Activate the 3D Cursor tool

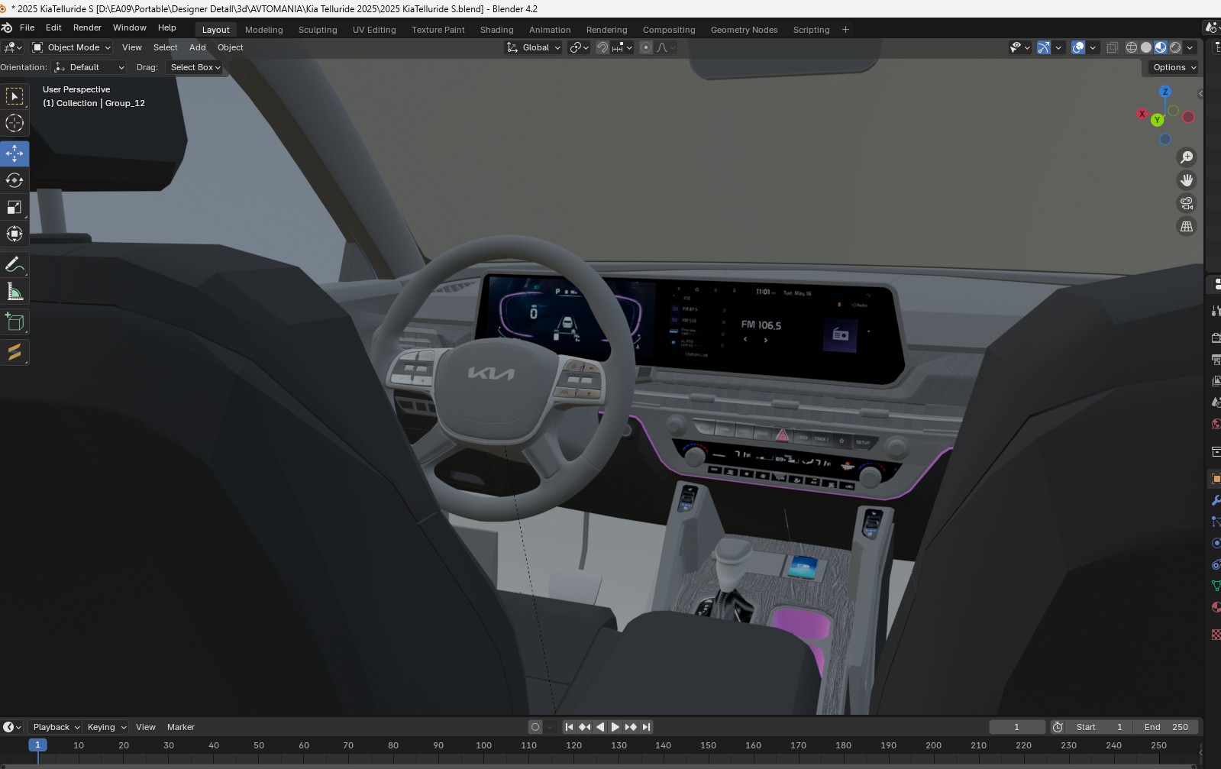[15, 123]
